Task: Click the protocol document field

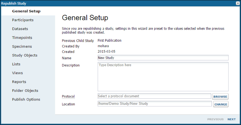Action: point(154,96)
